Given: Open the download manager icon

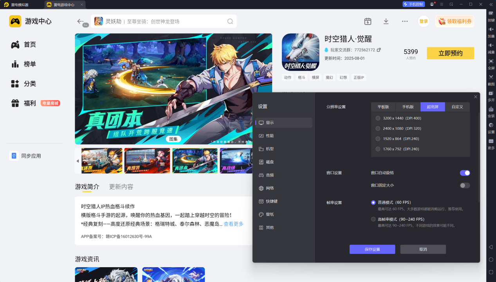Looking at the screenshot, I should [x=386, y=22].
